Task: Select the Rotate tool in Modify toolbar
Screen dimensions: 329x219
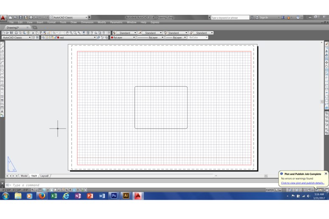Action: tap(327, 66)
